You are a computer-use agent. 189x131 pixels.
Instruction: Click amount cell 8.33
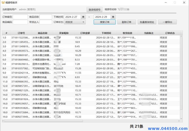pyautogui.click(x=77, y=60)
